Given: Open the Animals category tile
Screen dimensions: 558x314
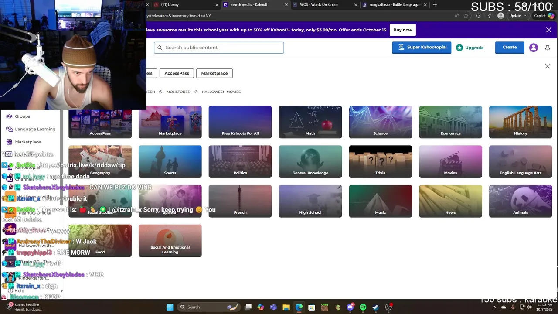Looking at the screenshot, I should coord(521,201).
